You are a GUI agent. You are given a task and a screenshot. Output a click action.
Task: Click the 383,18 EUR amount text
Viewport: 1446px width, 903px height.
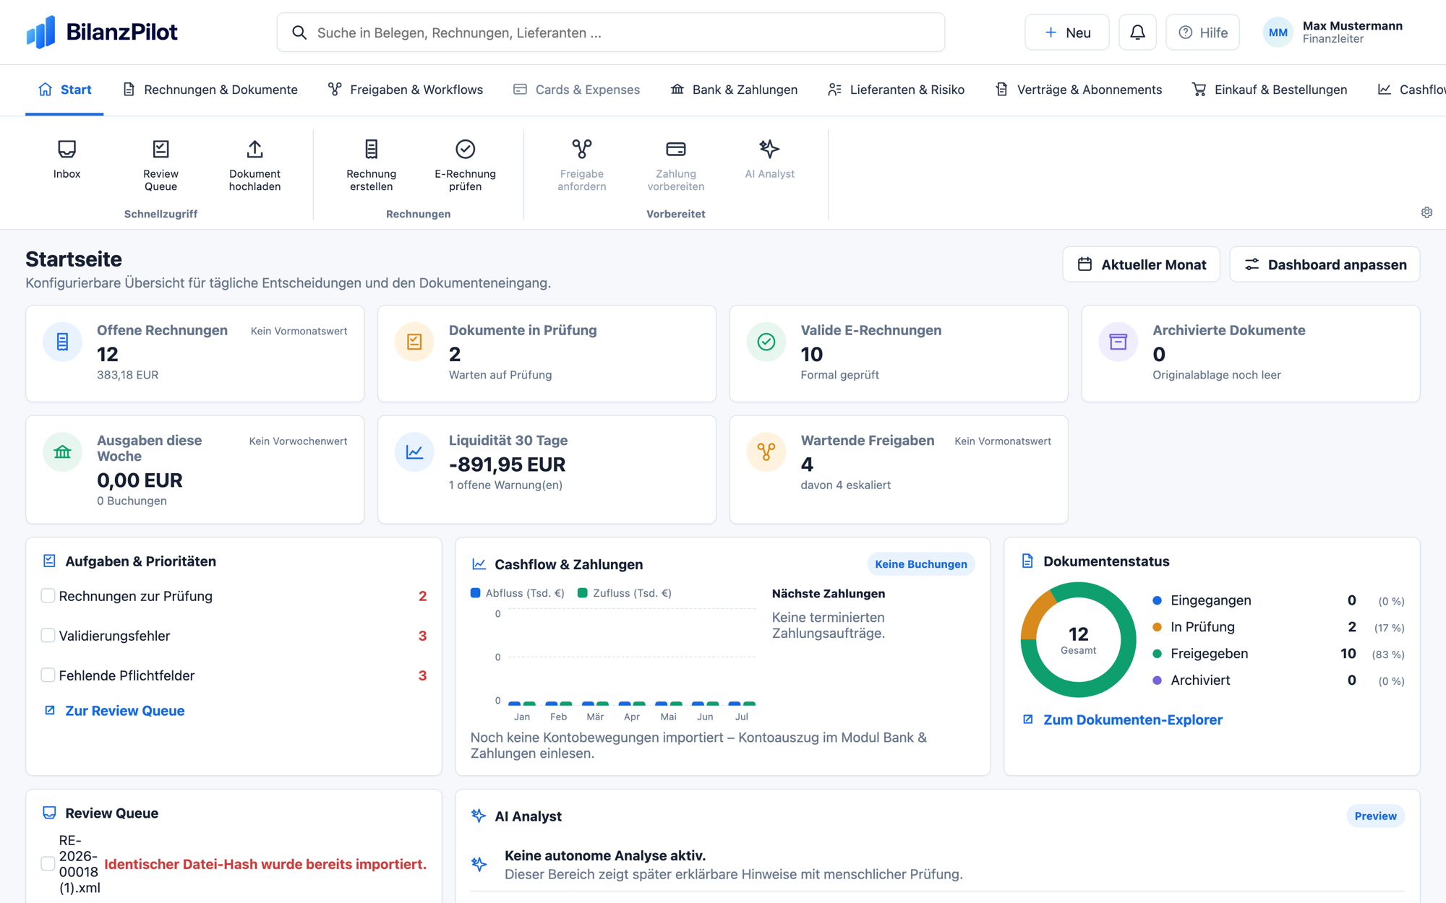pyautogui.click(x=127, y=375)
